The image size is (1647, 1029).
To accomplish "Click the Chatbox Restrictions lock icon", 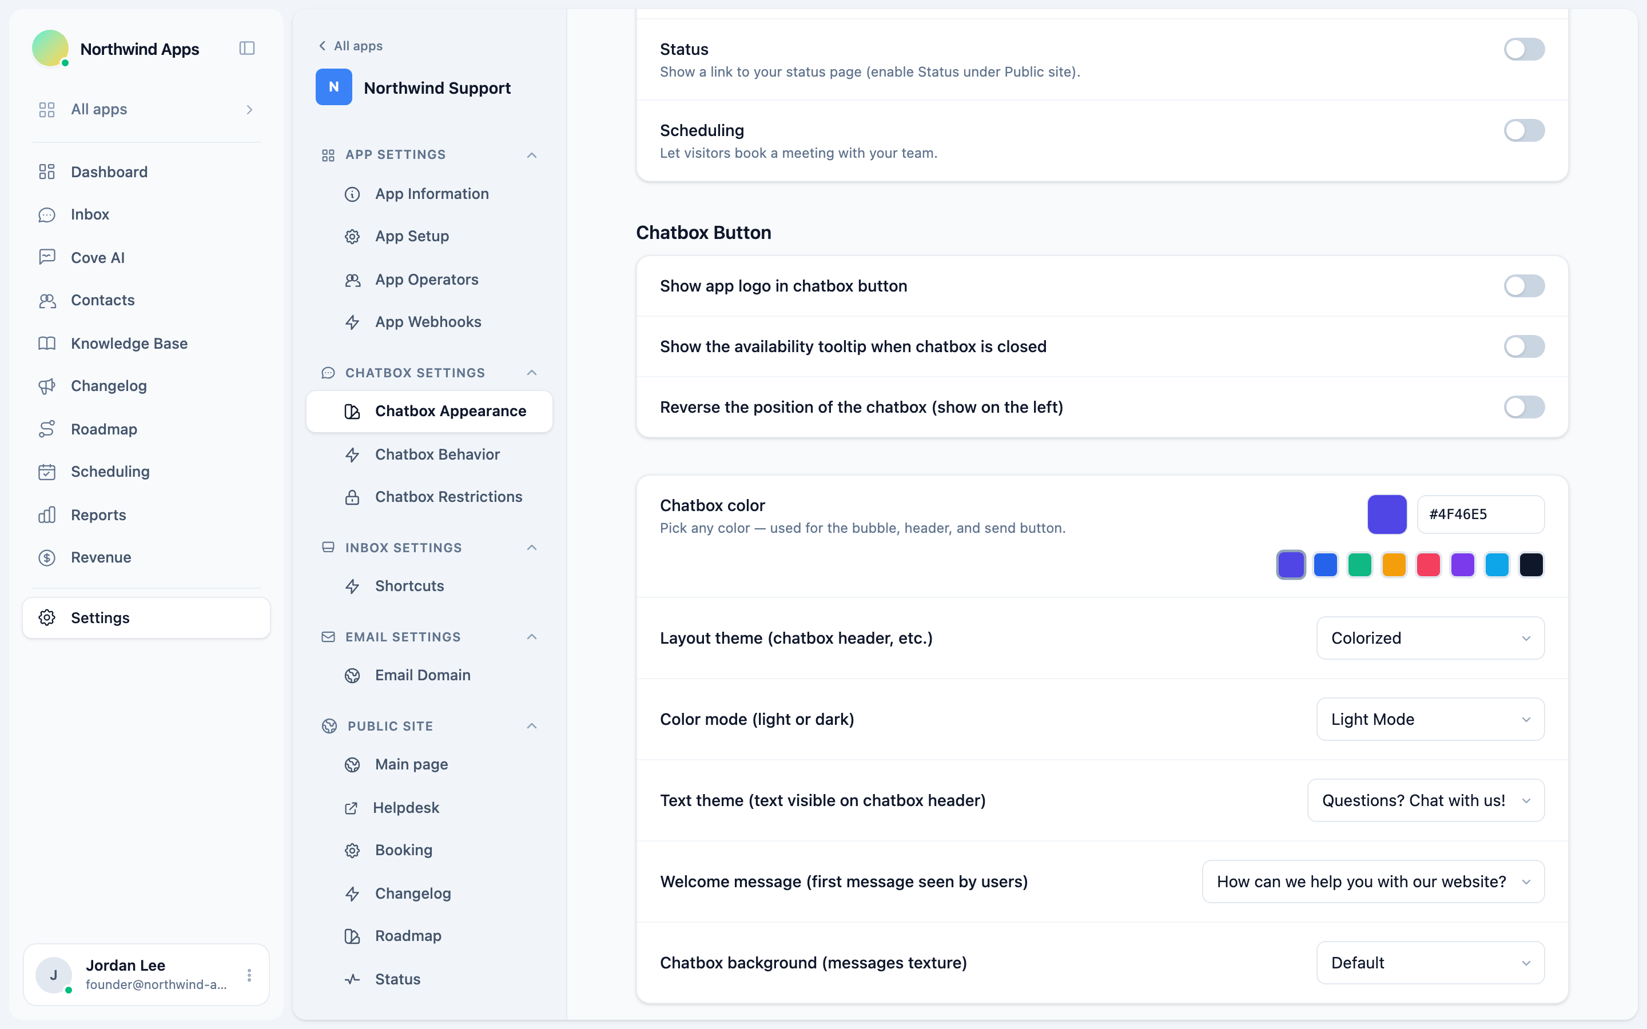I will point(352,497).
